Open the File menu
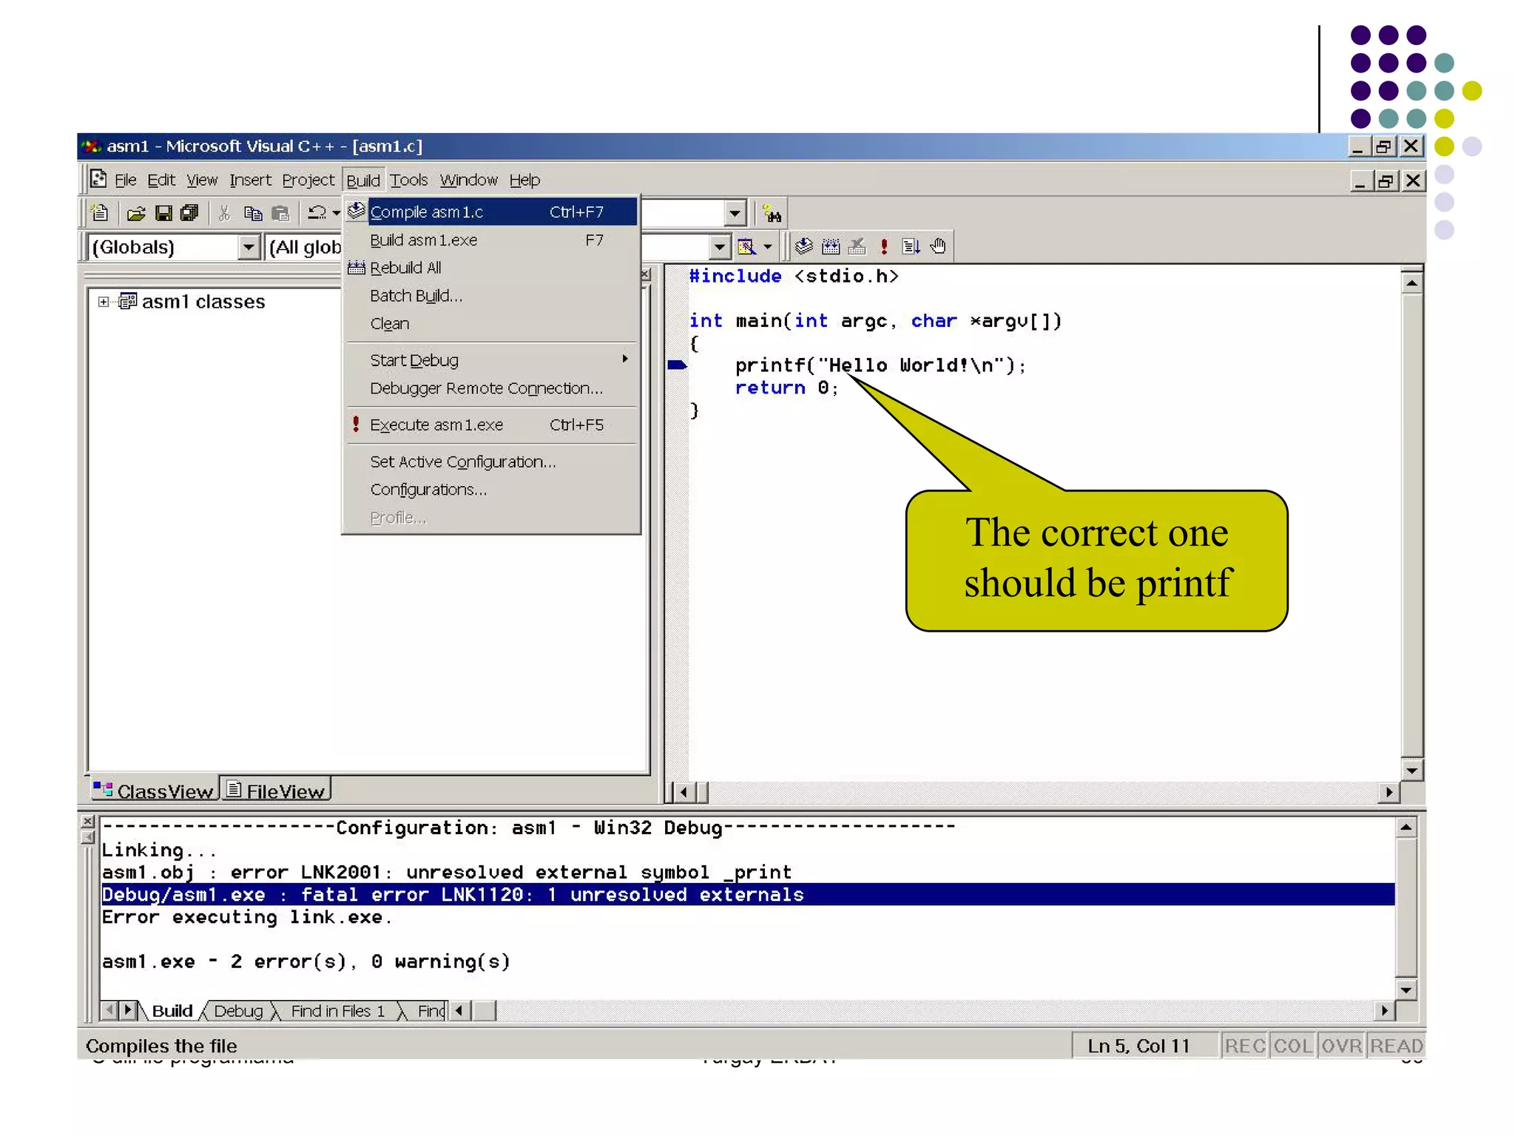The height and width of the screenshot is (1136, 1515). [x=126, y=180]
